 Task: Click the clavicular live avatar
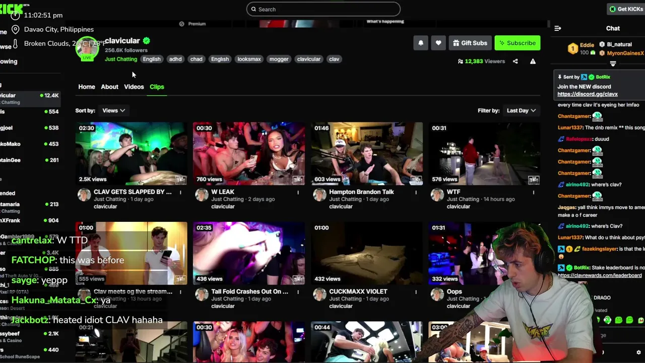[x=87, y=49]
